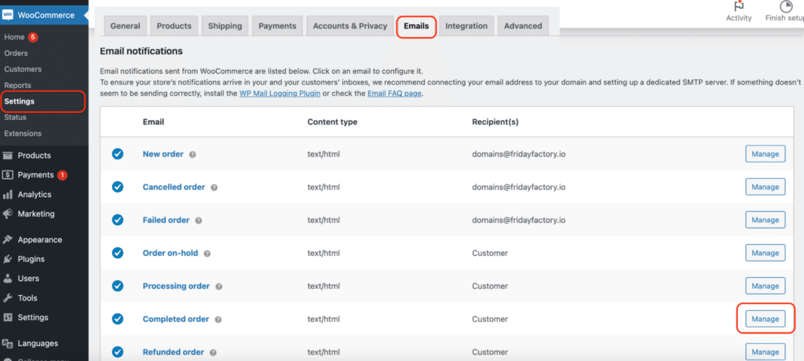Image resolution: width=804 pixels, height=361 pixels.
Task: Toggle enabled checkmark for Refunded order
Action: 118,352
